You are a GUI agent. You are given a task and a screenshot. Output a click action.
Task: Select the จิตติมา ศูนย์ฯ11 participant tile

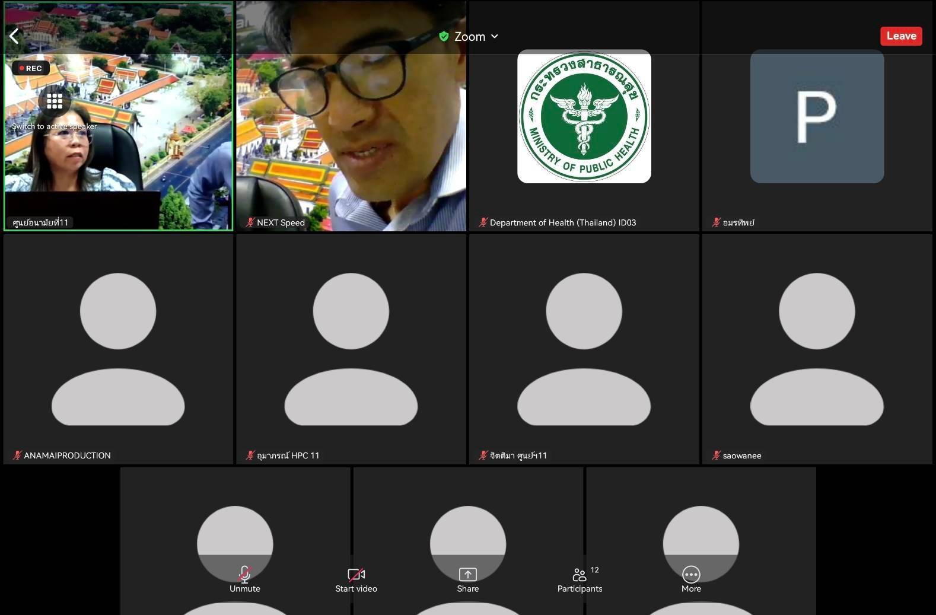click(584, 349)
